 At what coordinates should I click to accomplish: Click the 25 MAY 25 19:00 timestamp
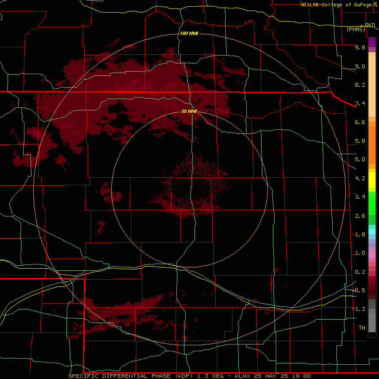[x=283, y=376]
